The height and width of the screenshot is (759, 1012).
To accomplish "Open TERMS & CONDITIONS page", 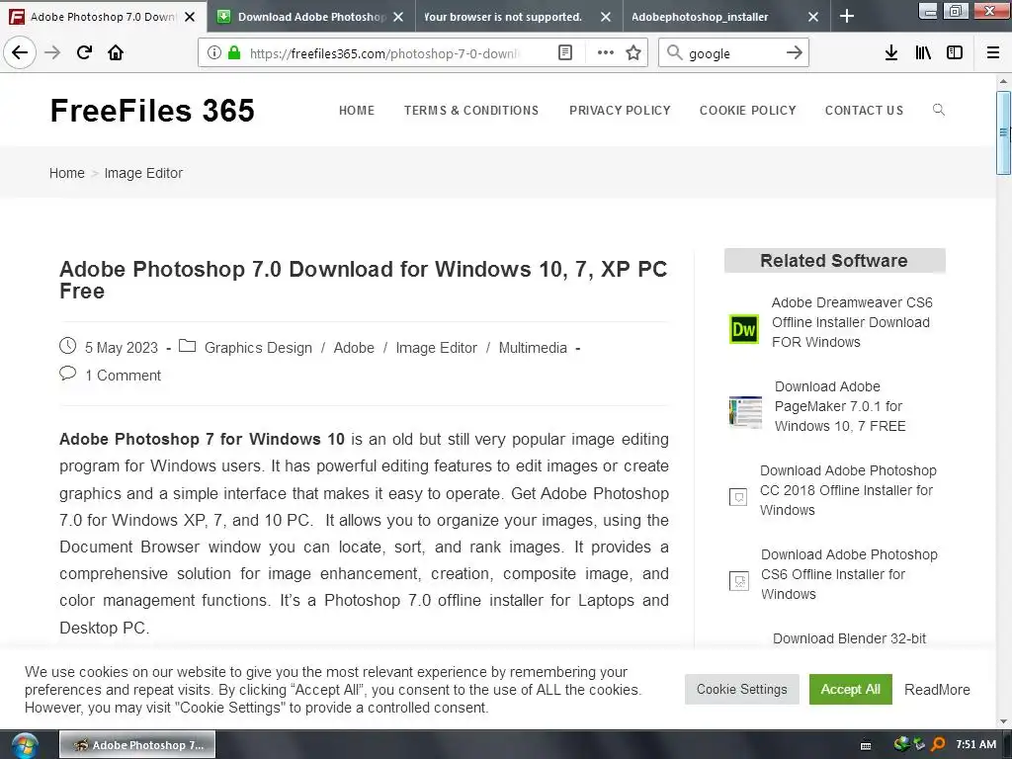I will pyautogui.click(x=471, y=111).
